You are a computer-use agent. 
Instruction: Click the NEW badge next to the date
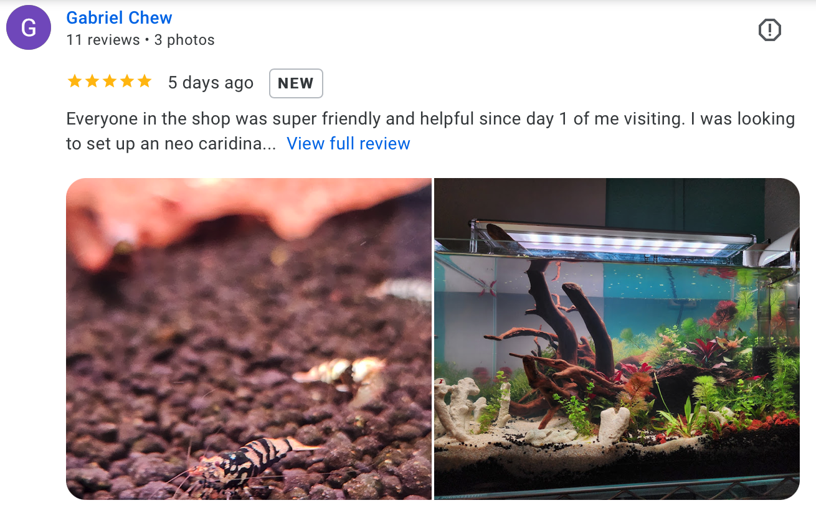click(296, 83)
